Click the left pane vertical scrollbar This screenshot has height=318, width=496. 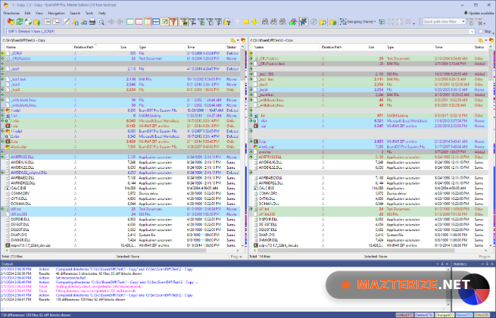[x=242, y=146]
